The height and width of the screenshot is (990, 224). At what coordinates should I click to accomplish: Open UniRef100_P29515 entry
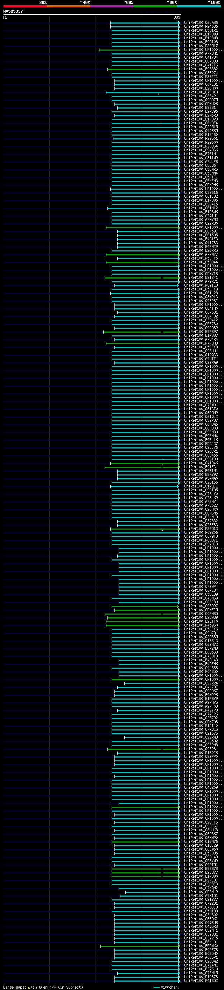201,127
